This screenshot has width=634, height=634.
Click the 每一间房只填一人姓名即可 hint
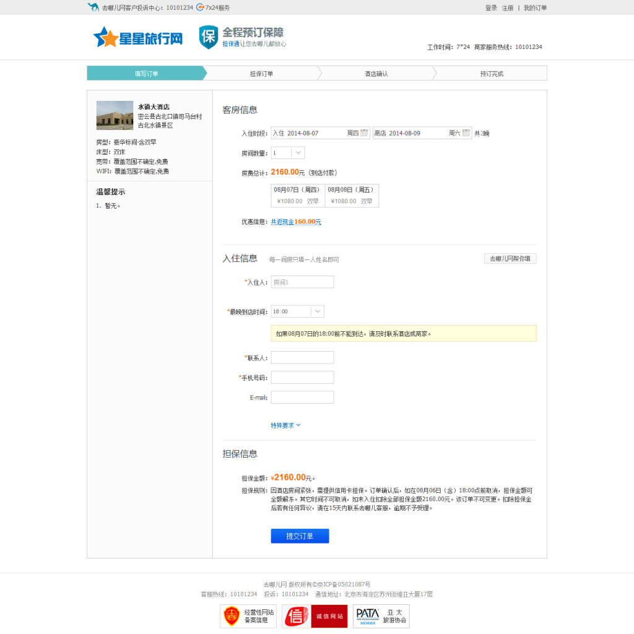pos(304,259)
